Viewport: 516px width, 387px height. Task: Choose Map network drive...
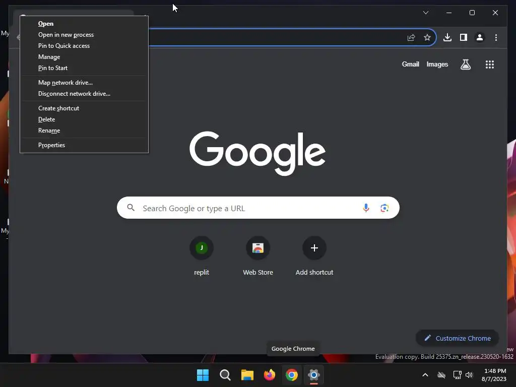pos(84,83)
